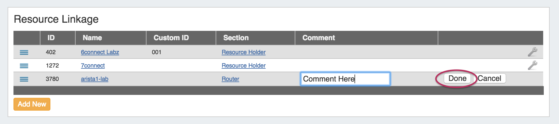The image size is (559, 124).
Task: Go to Resource Holder section for 6connect Labz
Action: pyautogui.click(x=243, y=52)
